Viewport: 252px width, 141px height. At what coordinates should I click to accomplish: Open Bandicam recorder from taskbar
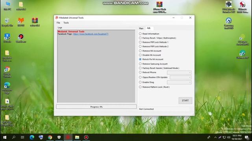tap(86, 137)
